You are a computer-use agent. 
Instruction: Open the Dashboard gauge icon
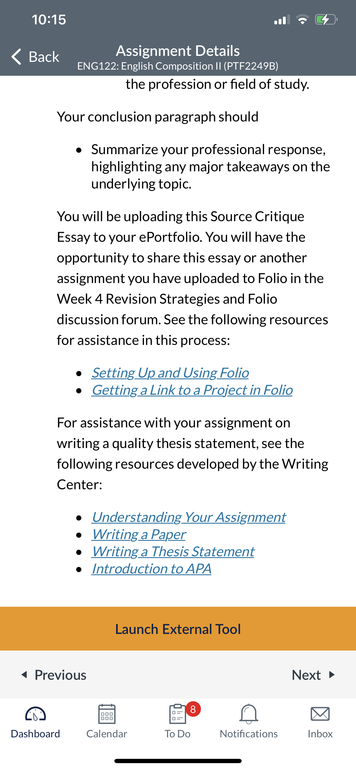click(x=35, y=714)
